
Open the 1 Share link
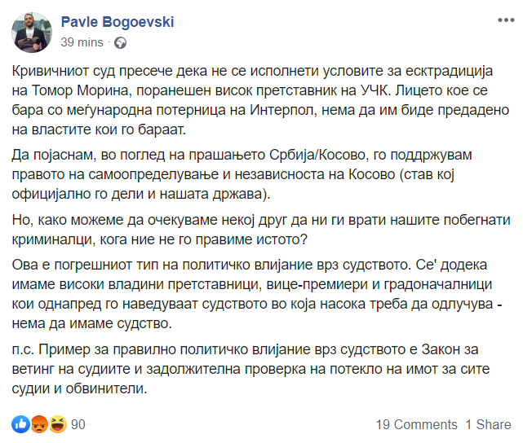point(488,425)
